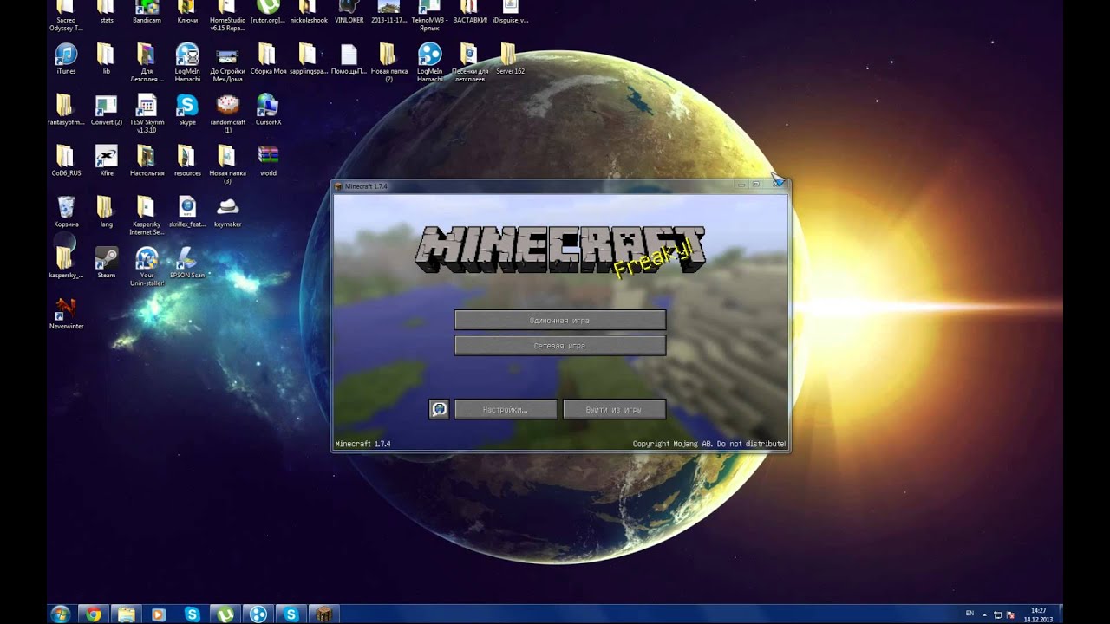Quit Minecraft using Выйти из игры

coord(614,409)
